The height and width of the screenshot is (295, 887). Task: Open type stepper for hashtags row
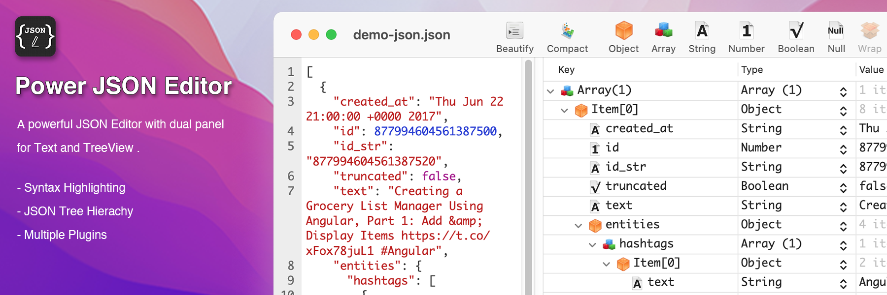coord(843,245)
